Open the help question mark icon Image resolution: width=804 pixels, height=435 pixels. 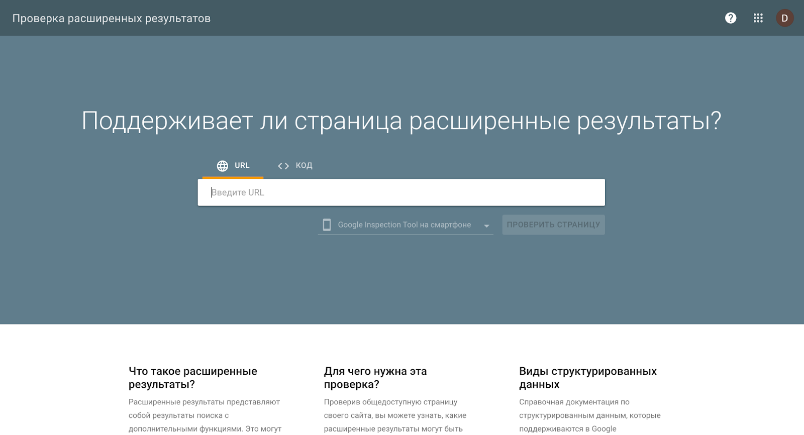731,18
